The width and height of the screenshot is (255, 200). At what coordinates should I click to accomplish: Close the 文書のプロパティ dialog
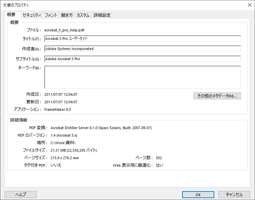(250, 5)
